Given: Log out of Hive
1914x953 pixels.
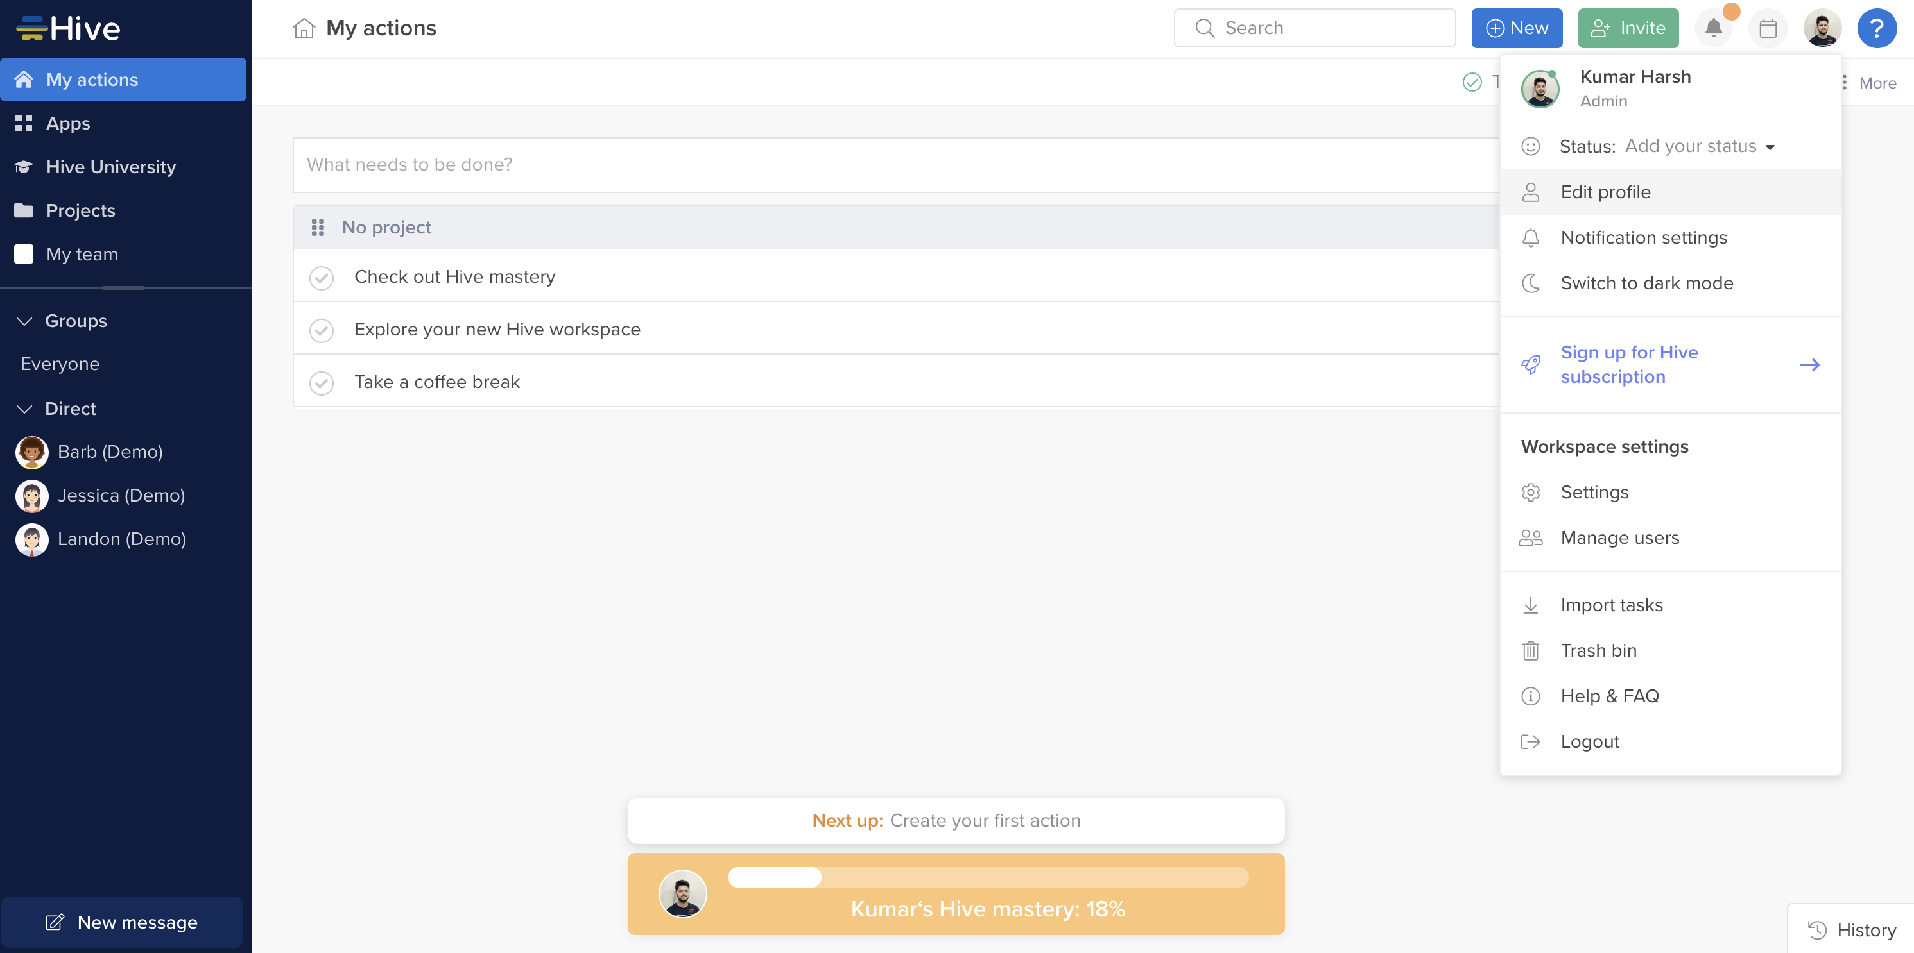Looking at the screenshot, I should (x=1670, y=741).
